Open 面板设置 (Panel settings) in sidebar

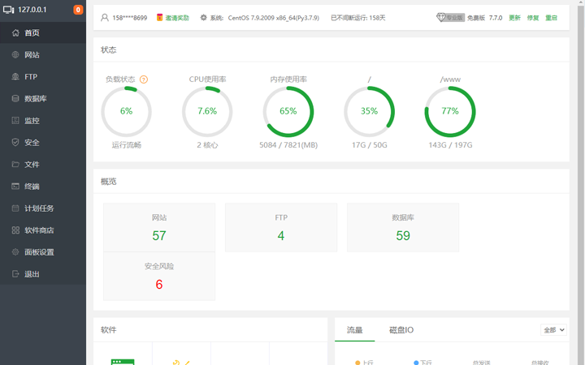(39, 252)
